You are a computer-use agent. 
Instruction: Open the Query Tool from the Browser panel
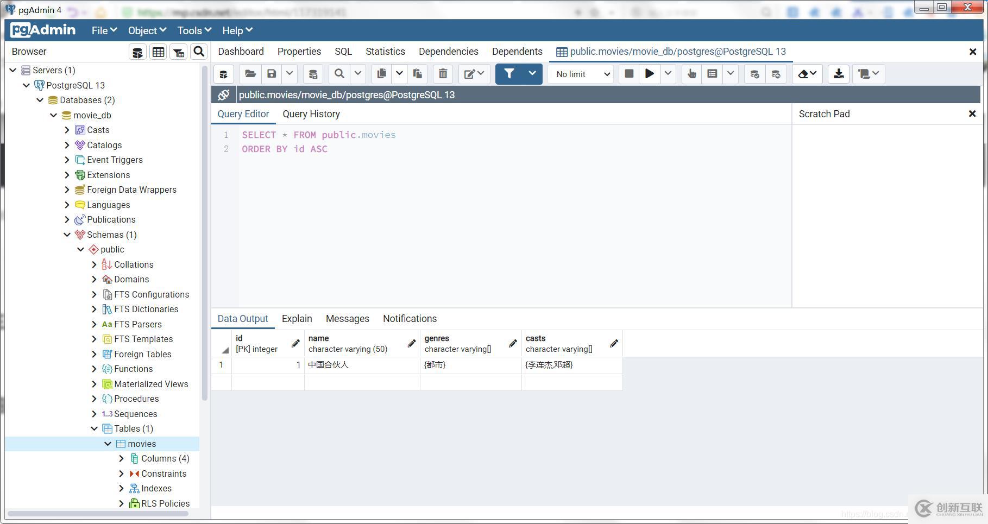pyautogui.click(x=137, y=52)
